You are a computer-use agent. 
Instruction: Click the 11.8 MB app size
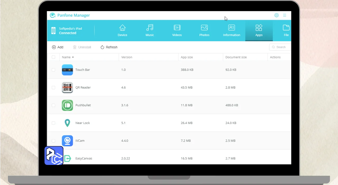click(x=186, y=105)
